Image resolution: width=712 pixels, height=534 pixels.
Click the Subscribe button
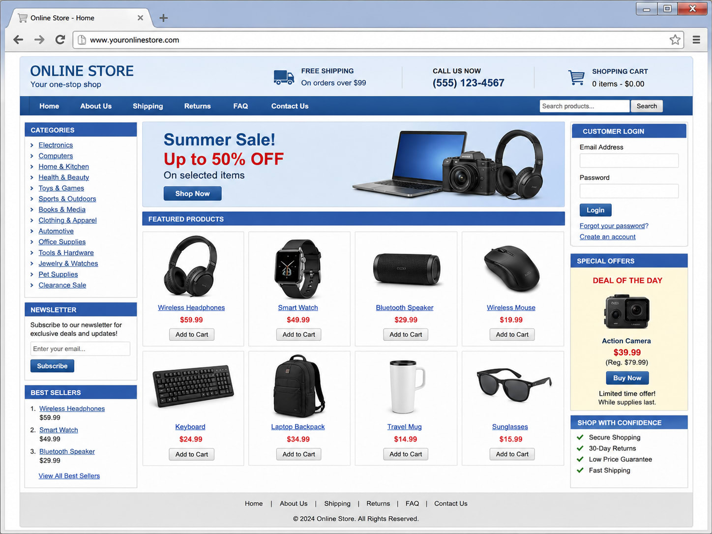click(x=52, y=366)
